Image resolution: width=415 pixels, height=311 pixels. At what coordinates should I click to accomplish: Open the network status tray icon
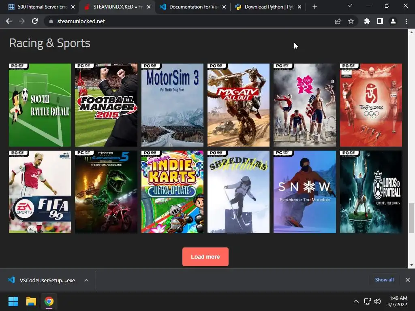367,301
